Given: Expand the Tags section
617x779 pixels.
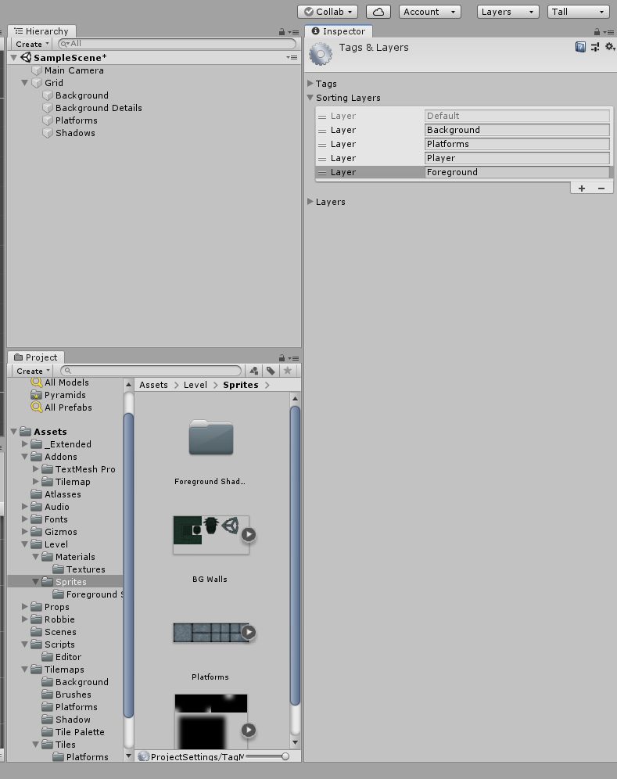Looking at the screenshot, I should tap(310, 84).
